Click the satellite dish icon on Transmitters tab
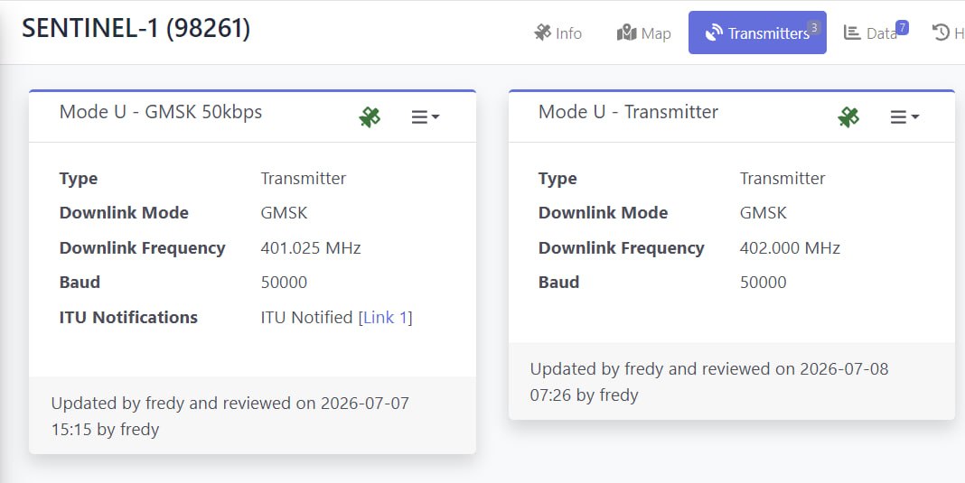 point(714,33)
